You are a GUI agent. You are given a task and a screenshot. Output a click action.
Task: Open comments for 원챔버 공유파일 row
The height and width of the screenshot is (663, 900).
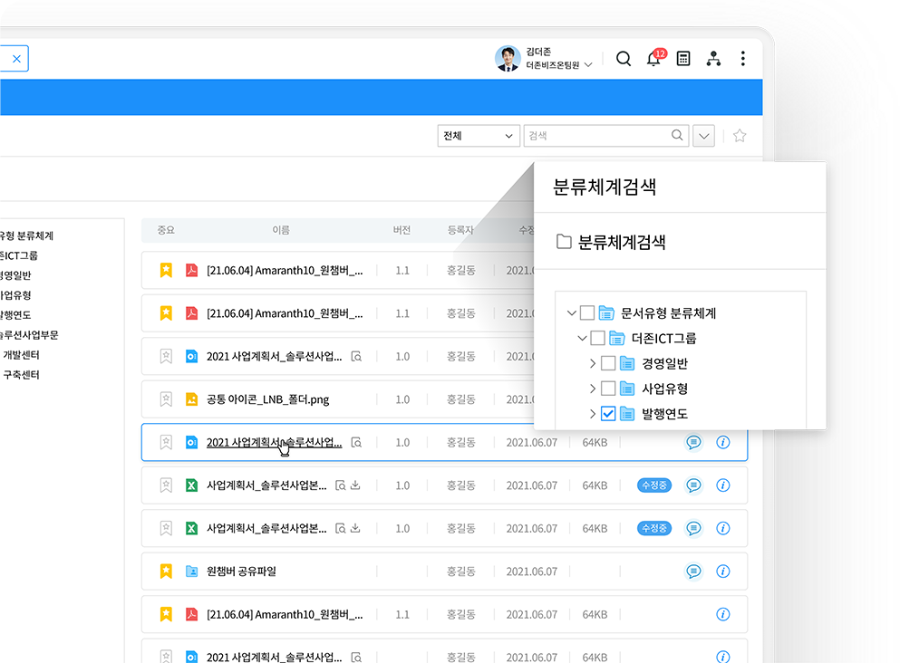(693, 572)
